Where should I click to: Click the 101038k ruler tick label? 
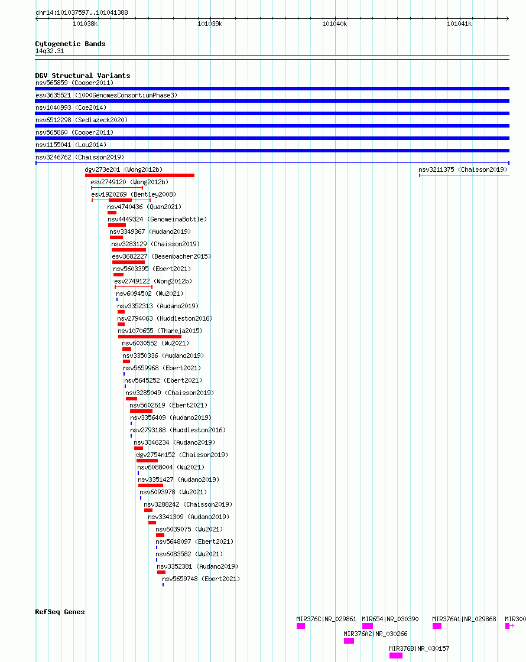click(85, 24)
